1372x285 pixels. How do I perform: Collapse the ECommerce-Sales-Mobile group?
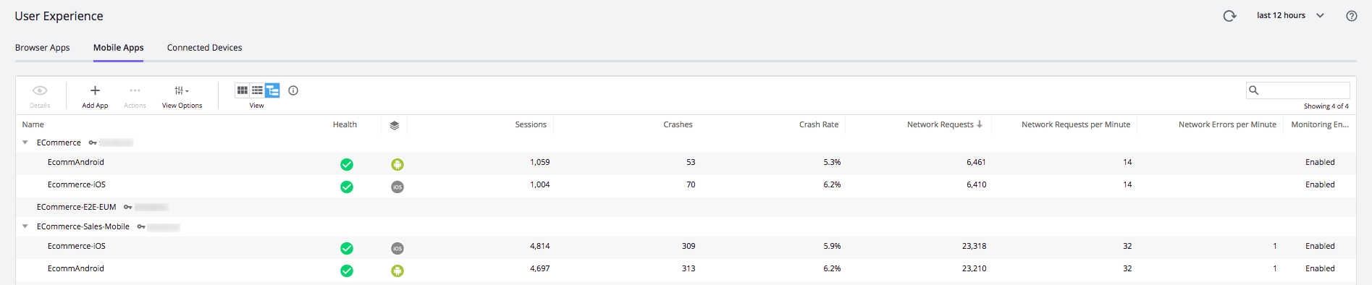25,226
